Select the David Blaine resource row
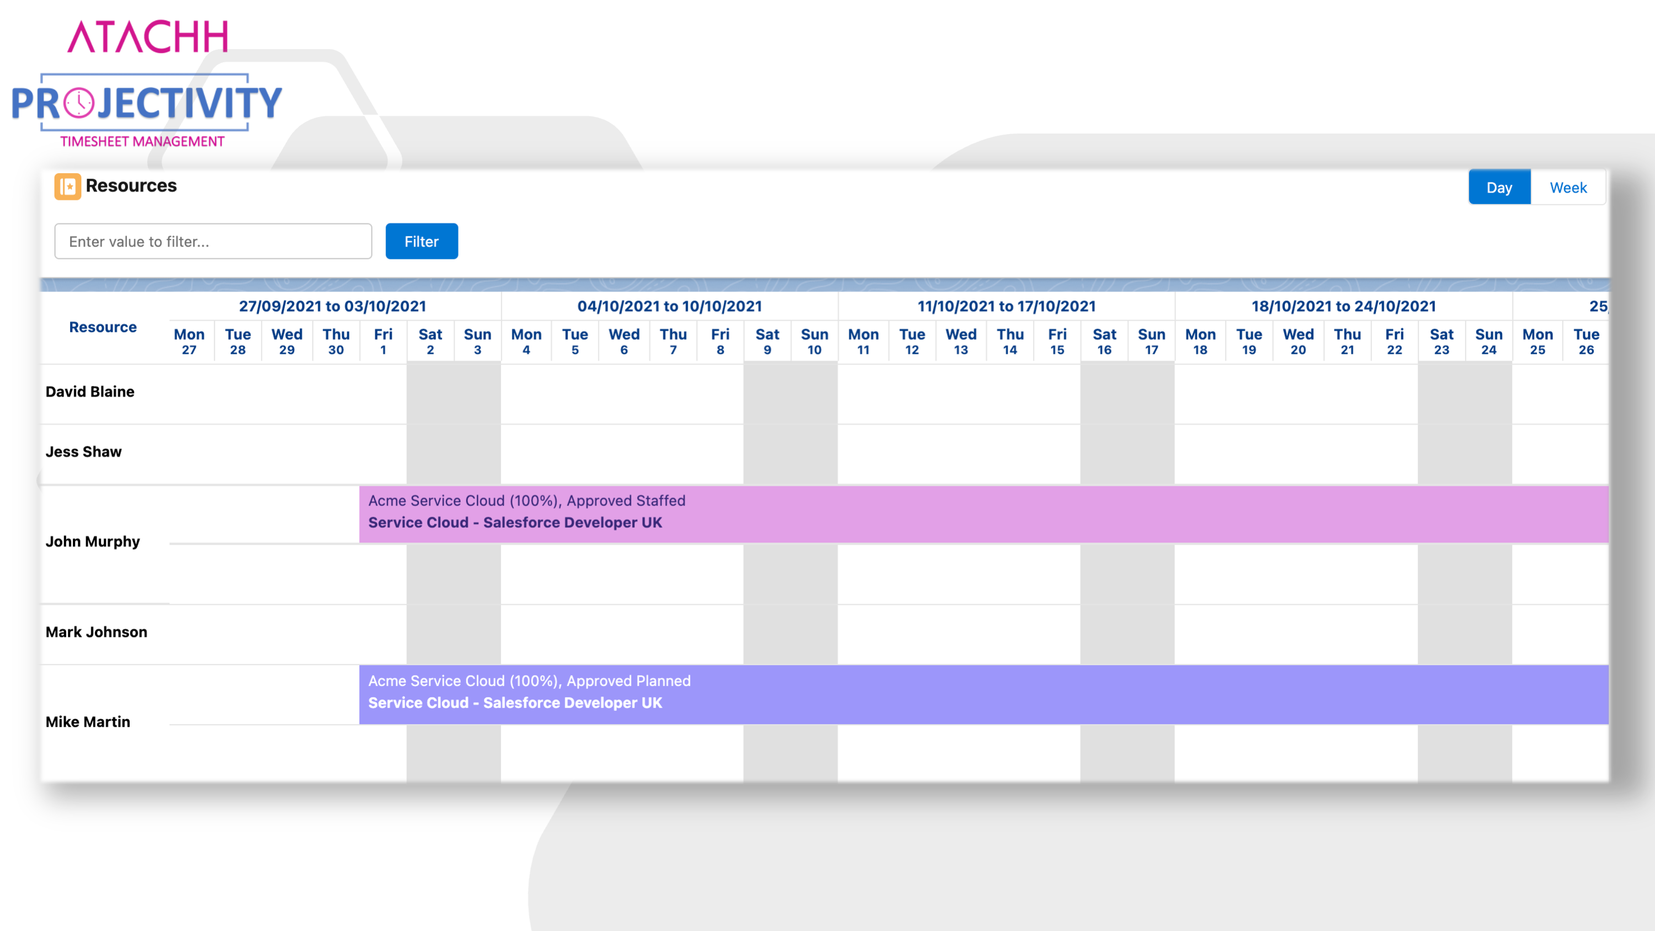 click(x=825, y=393)
